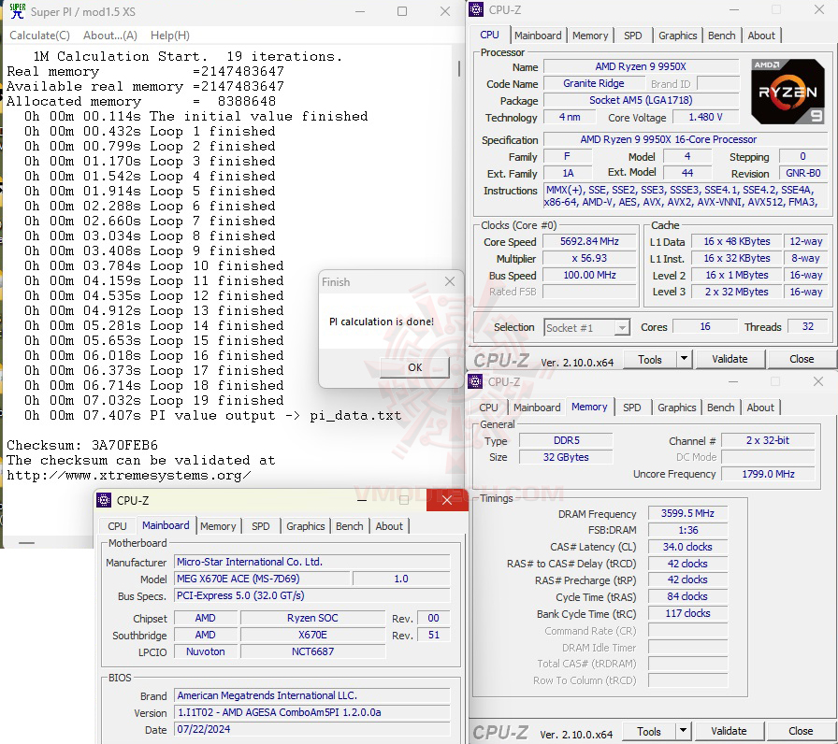
Task: Click Tools button in CPU-Z CPU window
Action: coord(649,360)
